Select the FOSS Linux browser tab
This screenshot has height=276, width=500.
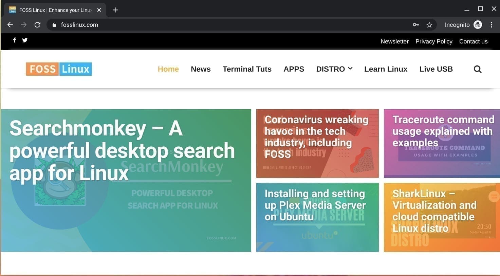pyautogui.click(x=54, y=10)
